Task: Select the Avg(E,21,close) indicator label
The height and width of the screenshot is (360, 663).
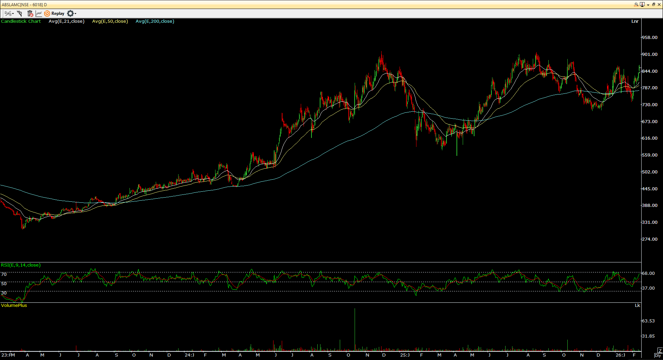Action: point(66,21)
